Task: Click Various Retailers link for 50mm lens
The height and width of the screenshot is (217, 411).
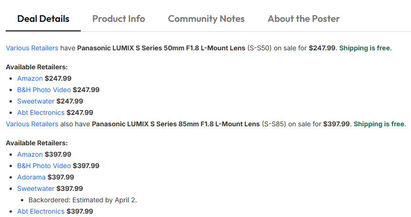Action: coord(32,48)
